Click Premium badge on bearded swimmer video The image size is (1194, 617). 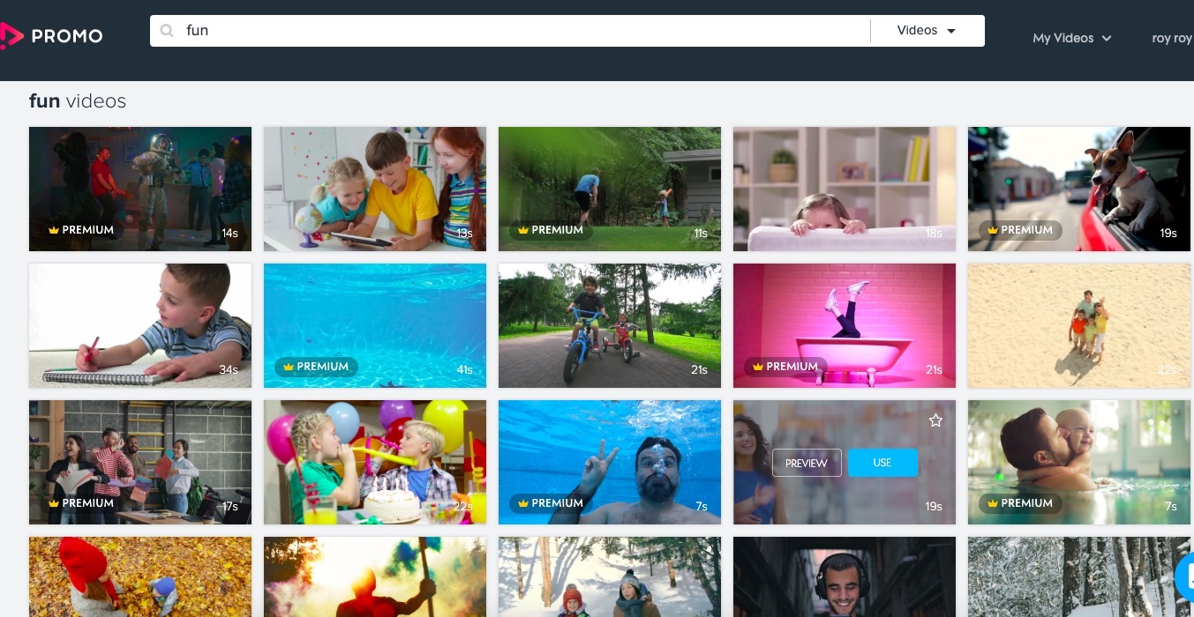coord(551,503)
